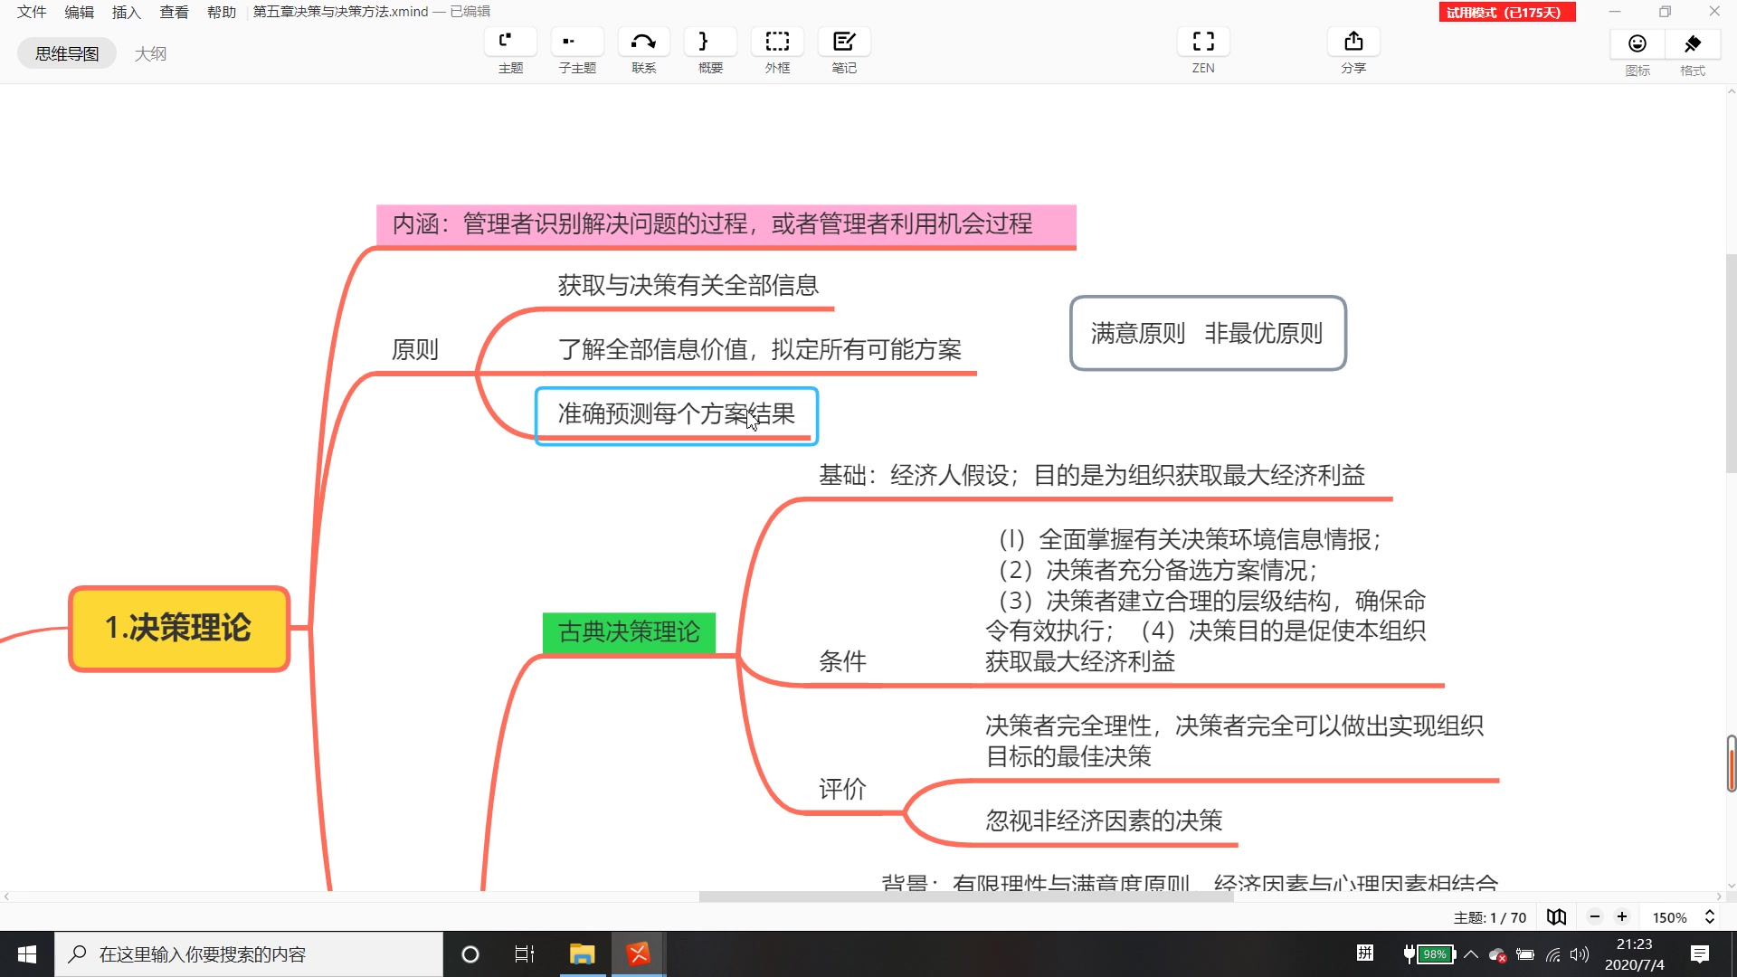Click the 主题: 1 / 70 status count
The height and width of the screenshot is (977, 1737).
click(1489, 917)
